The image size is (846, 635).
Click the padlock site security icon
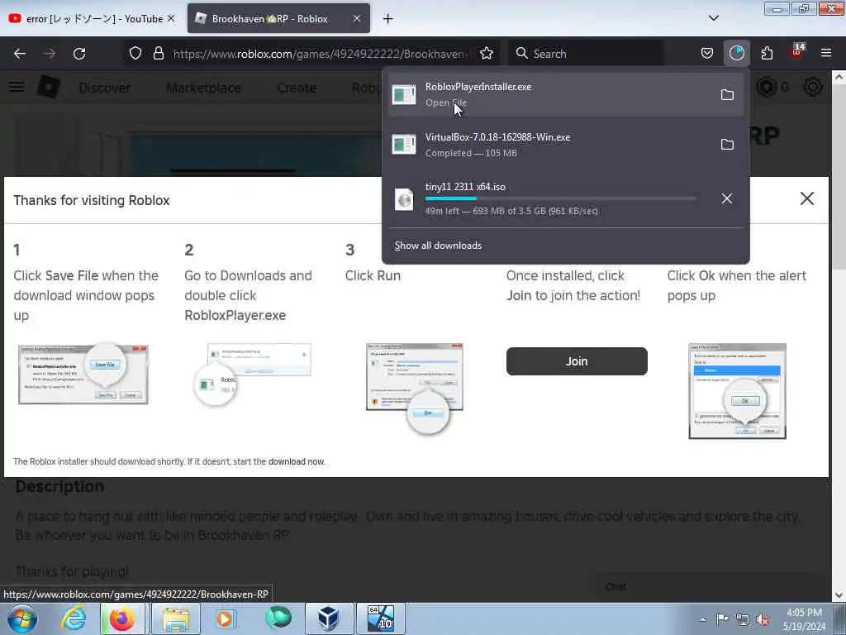[158, 54]
